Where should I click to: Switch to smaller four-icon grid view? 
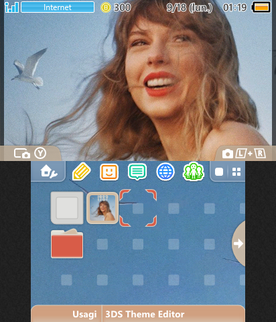pyautogui.click(x=236, y=172)
